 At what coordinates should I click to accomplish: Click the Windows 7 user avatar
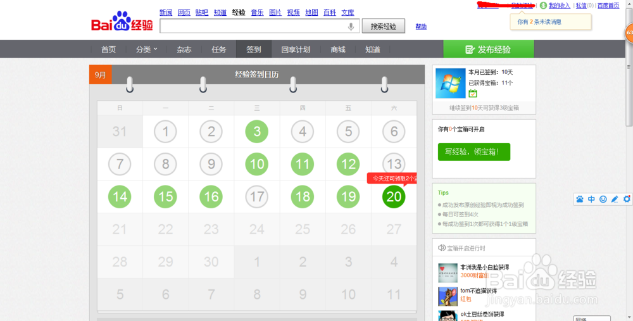coord(451,83)
